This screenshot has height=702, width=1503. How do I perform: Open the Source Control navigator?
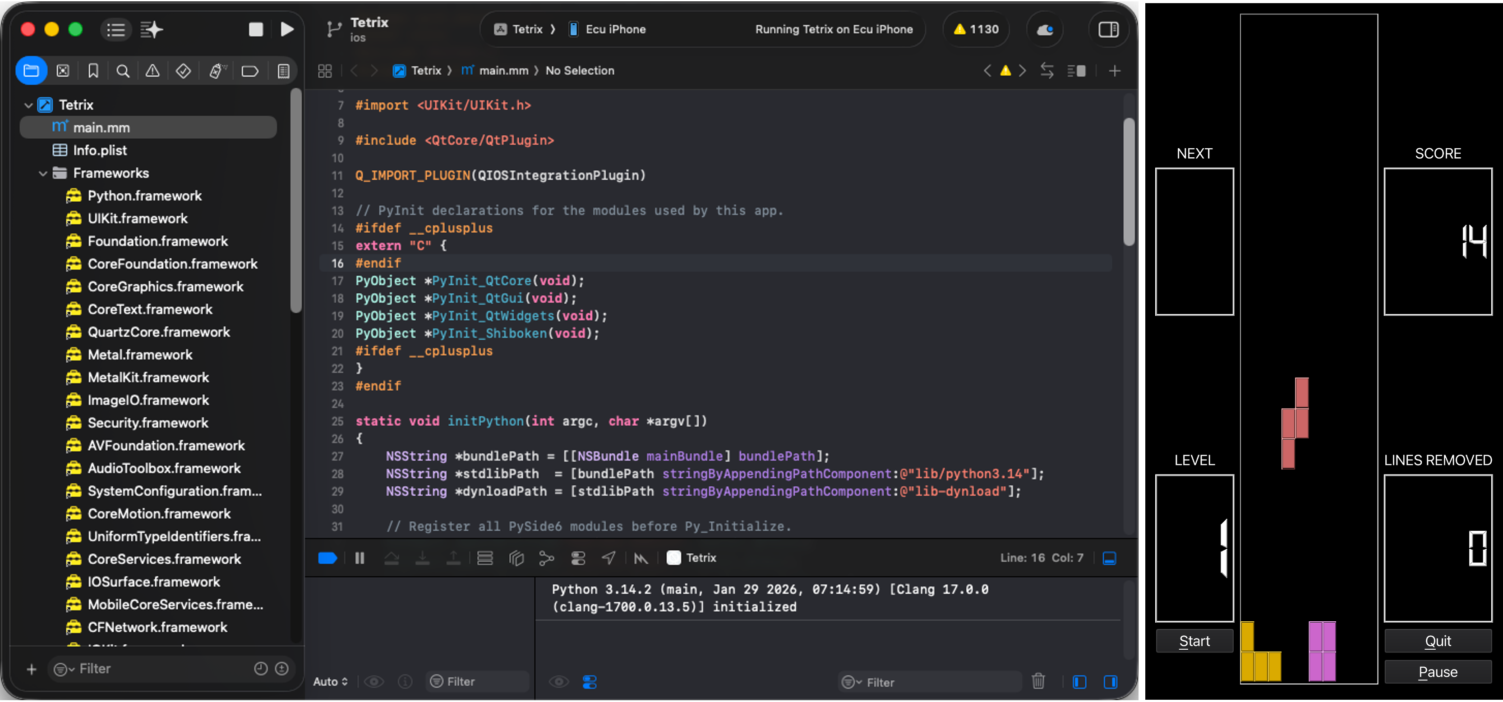point(63,71)
